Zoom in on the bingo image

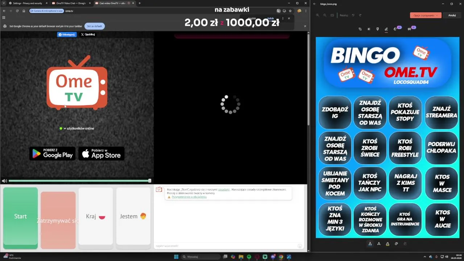click(x=318, y=15)
